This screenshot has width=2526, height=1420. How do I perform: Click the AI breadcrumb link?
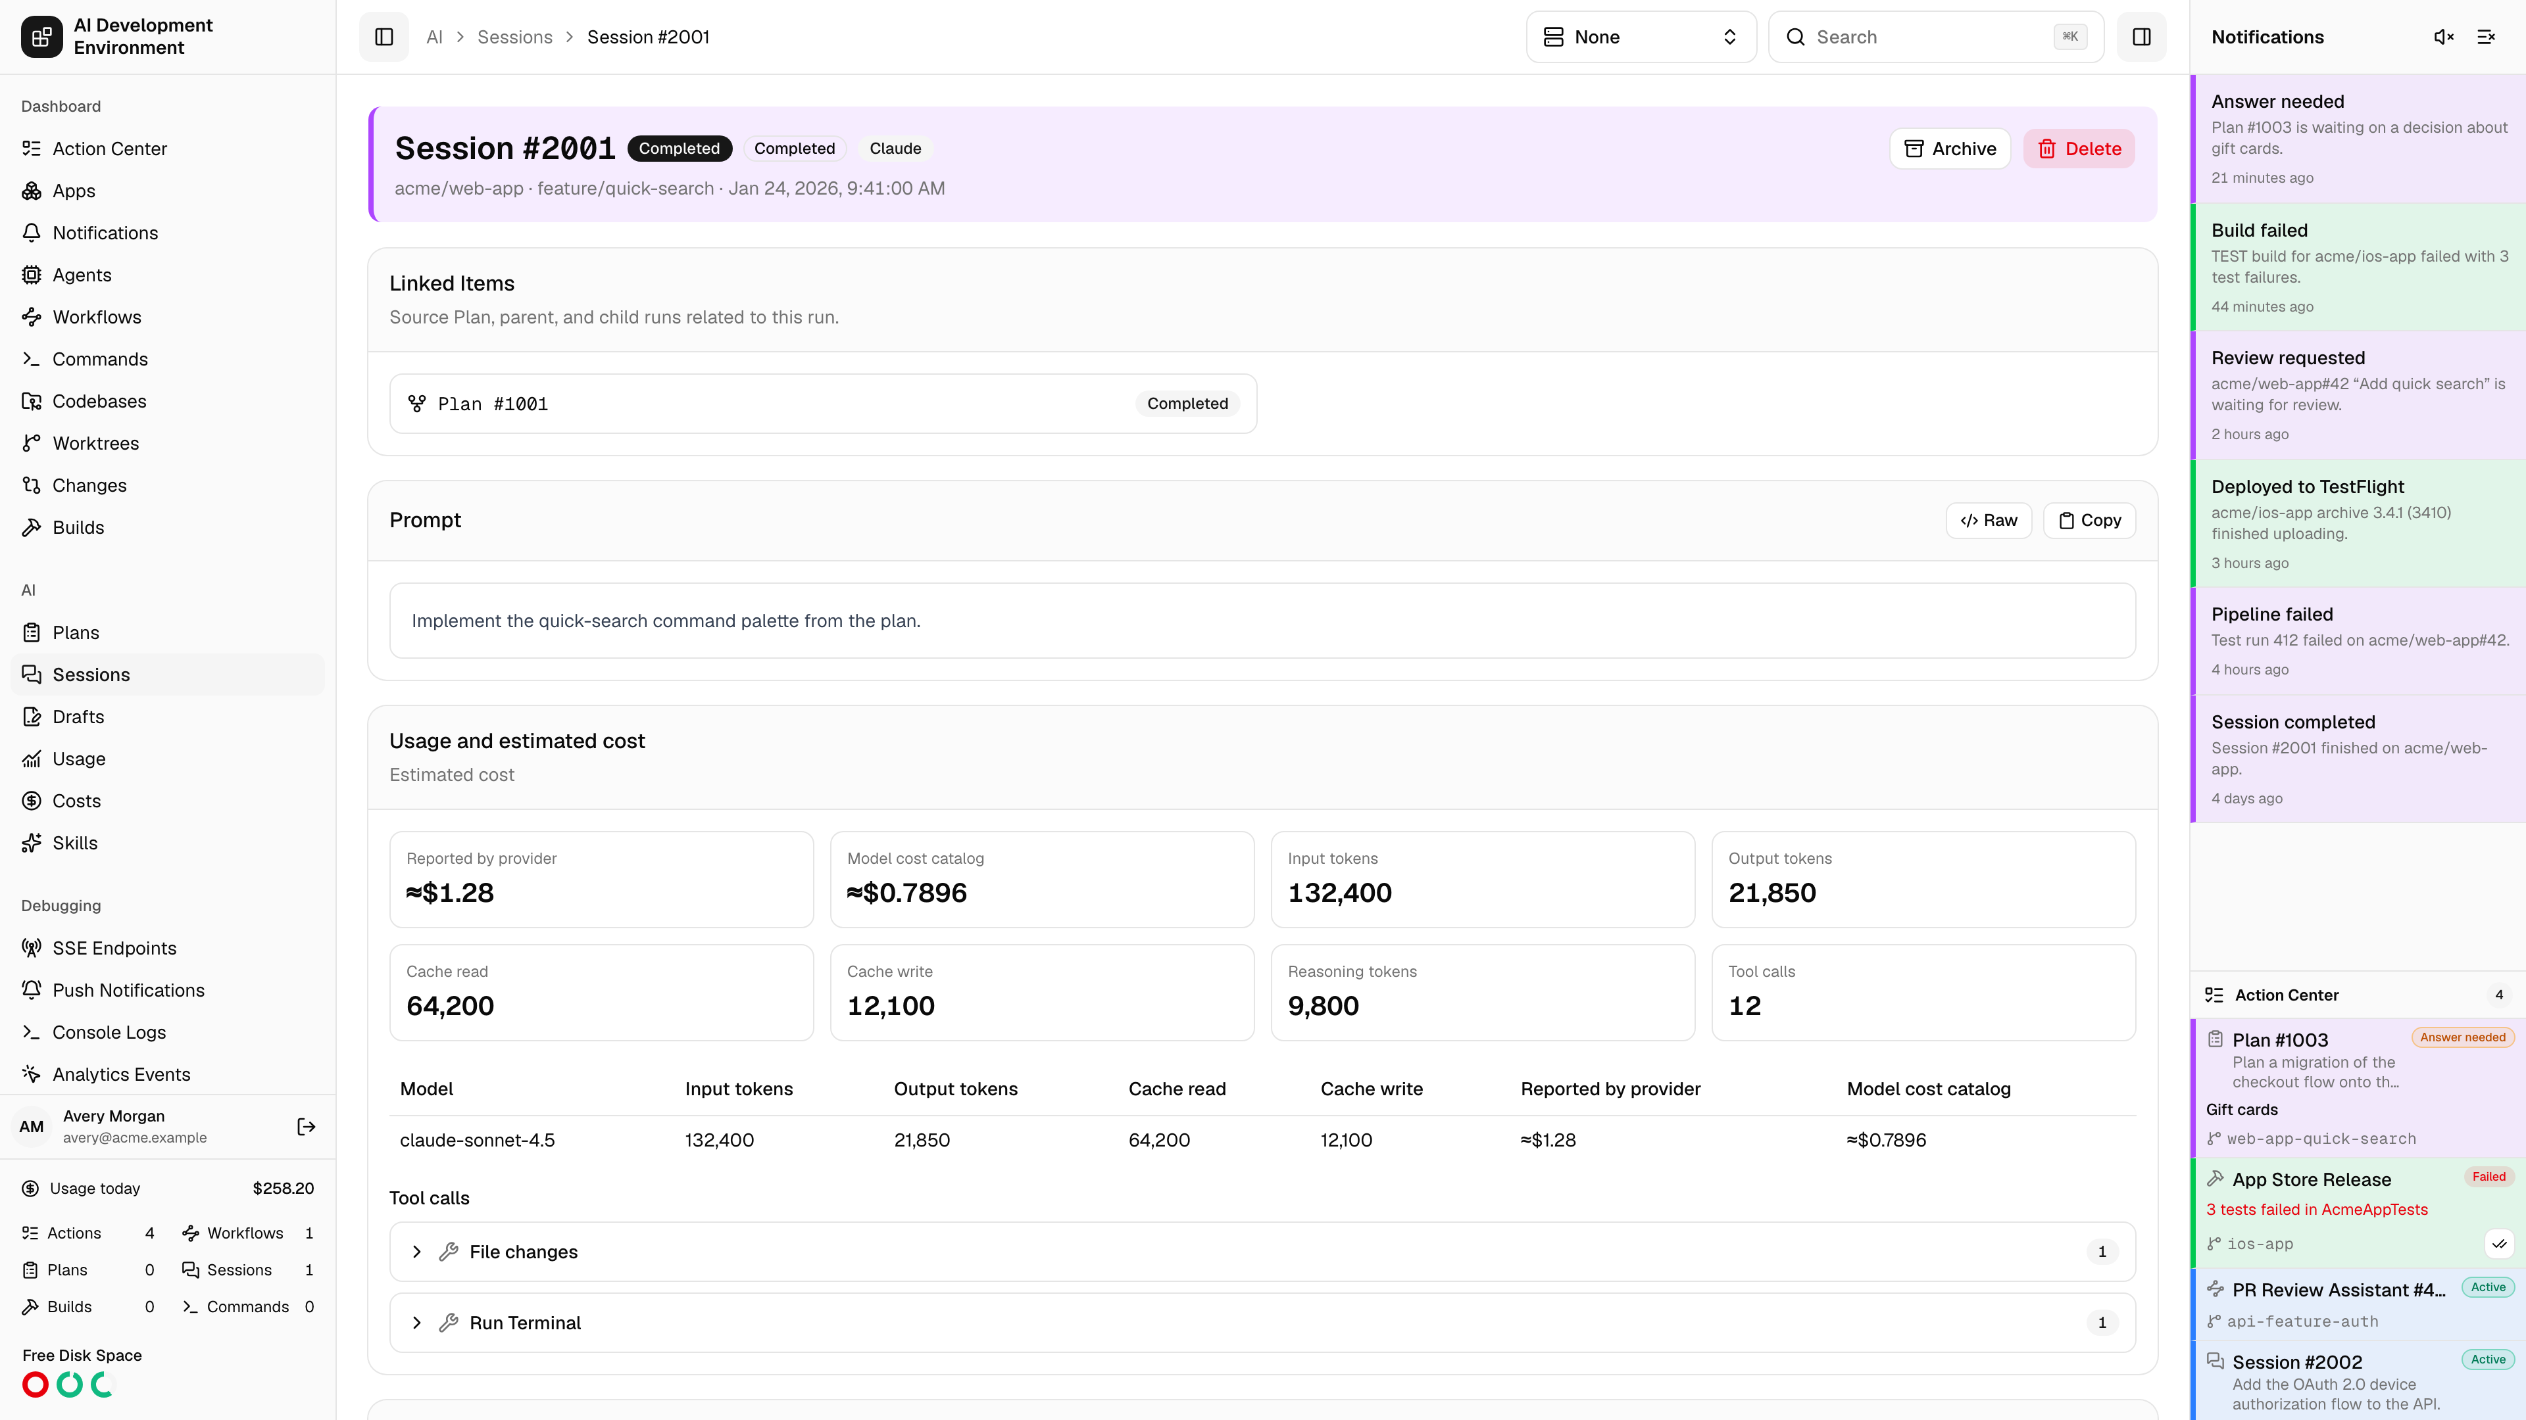point(434,37)
